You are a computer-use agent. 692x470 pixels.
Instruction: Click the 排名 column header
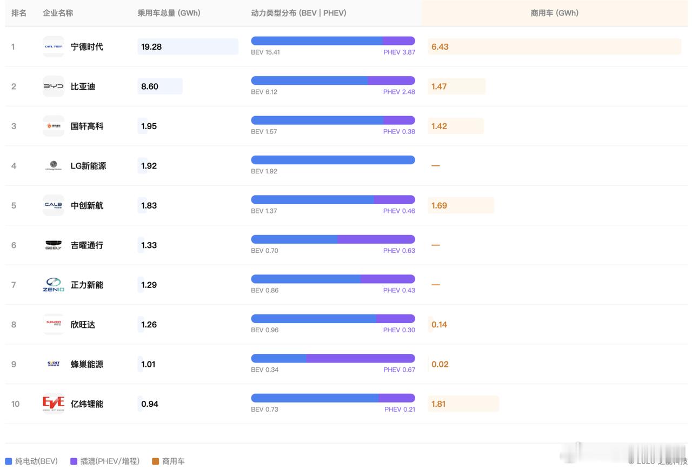point(19,13)
